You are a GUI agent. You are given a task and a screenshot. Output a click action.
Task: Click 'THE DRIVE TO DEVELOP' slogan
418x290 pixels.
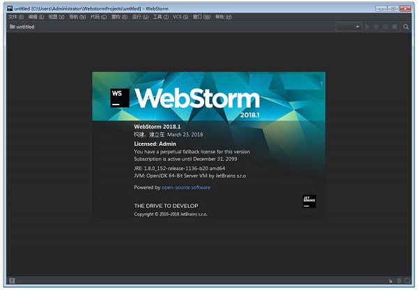166,206
